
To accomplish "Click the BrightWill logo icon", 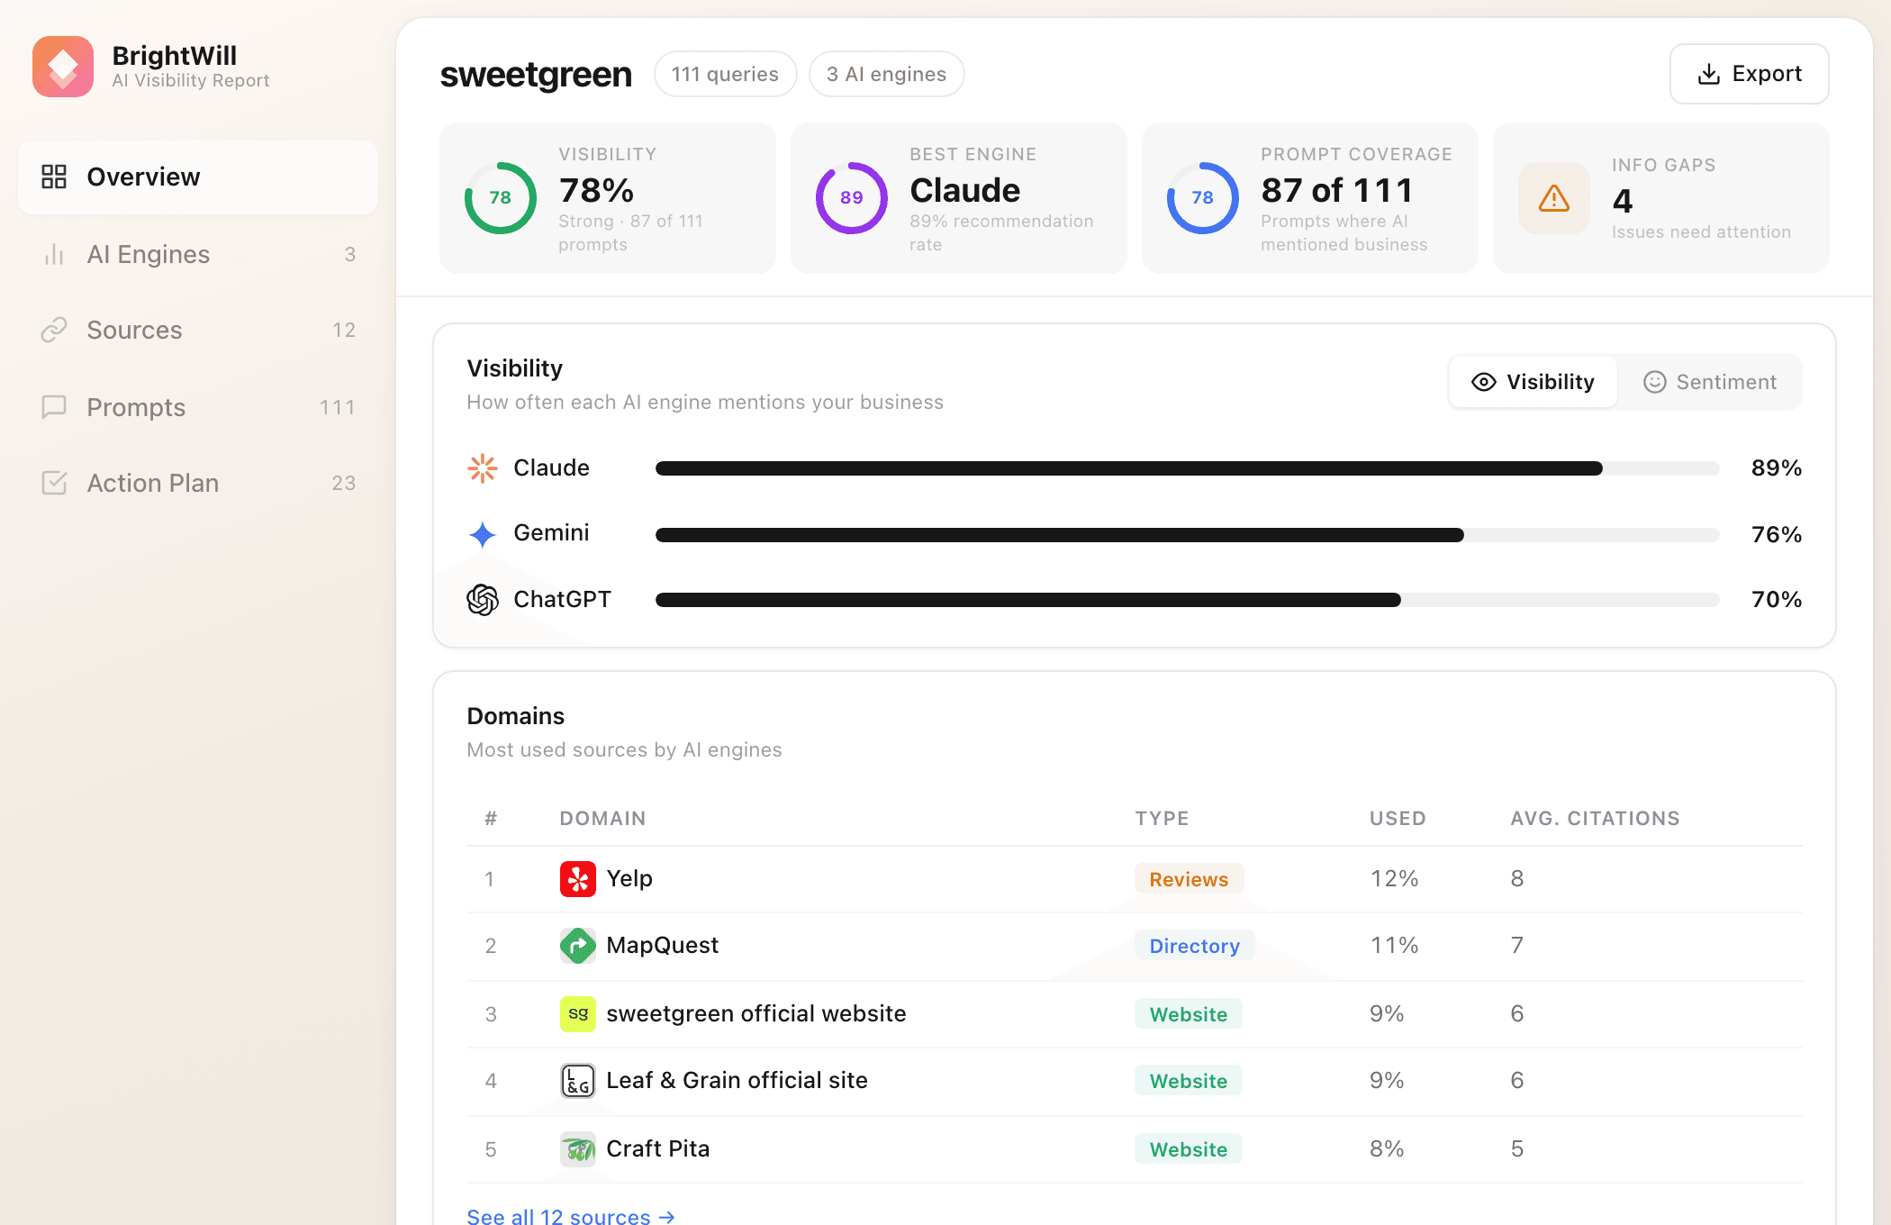I will pos(63,67).
